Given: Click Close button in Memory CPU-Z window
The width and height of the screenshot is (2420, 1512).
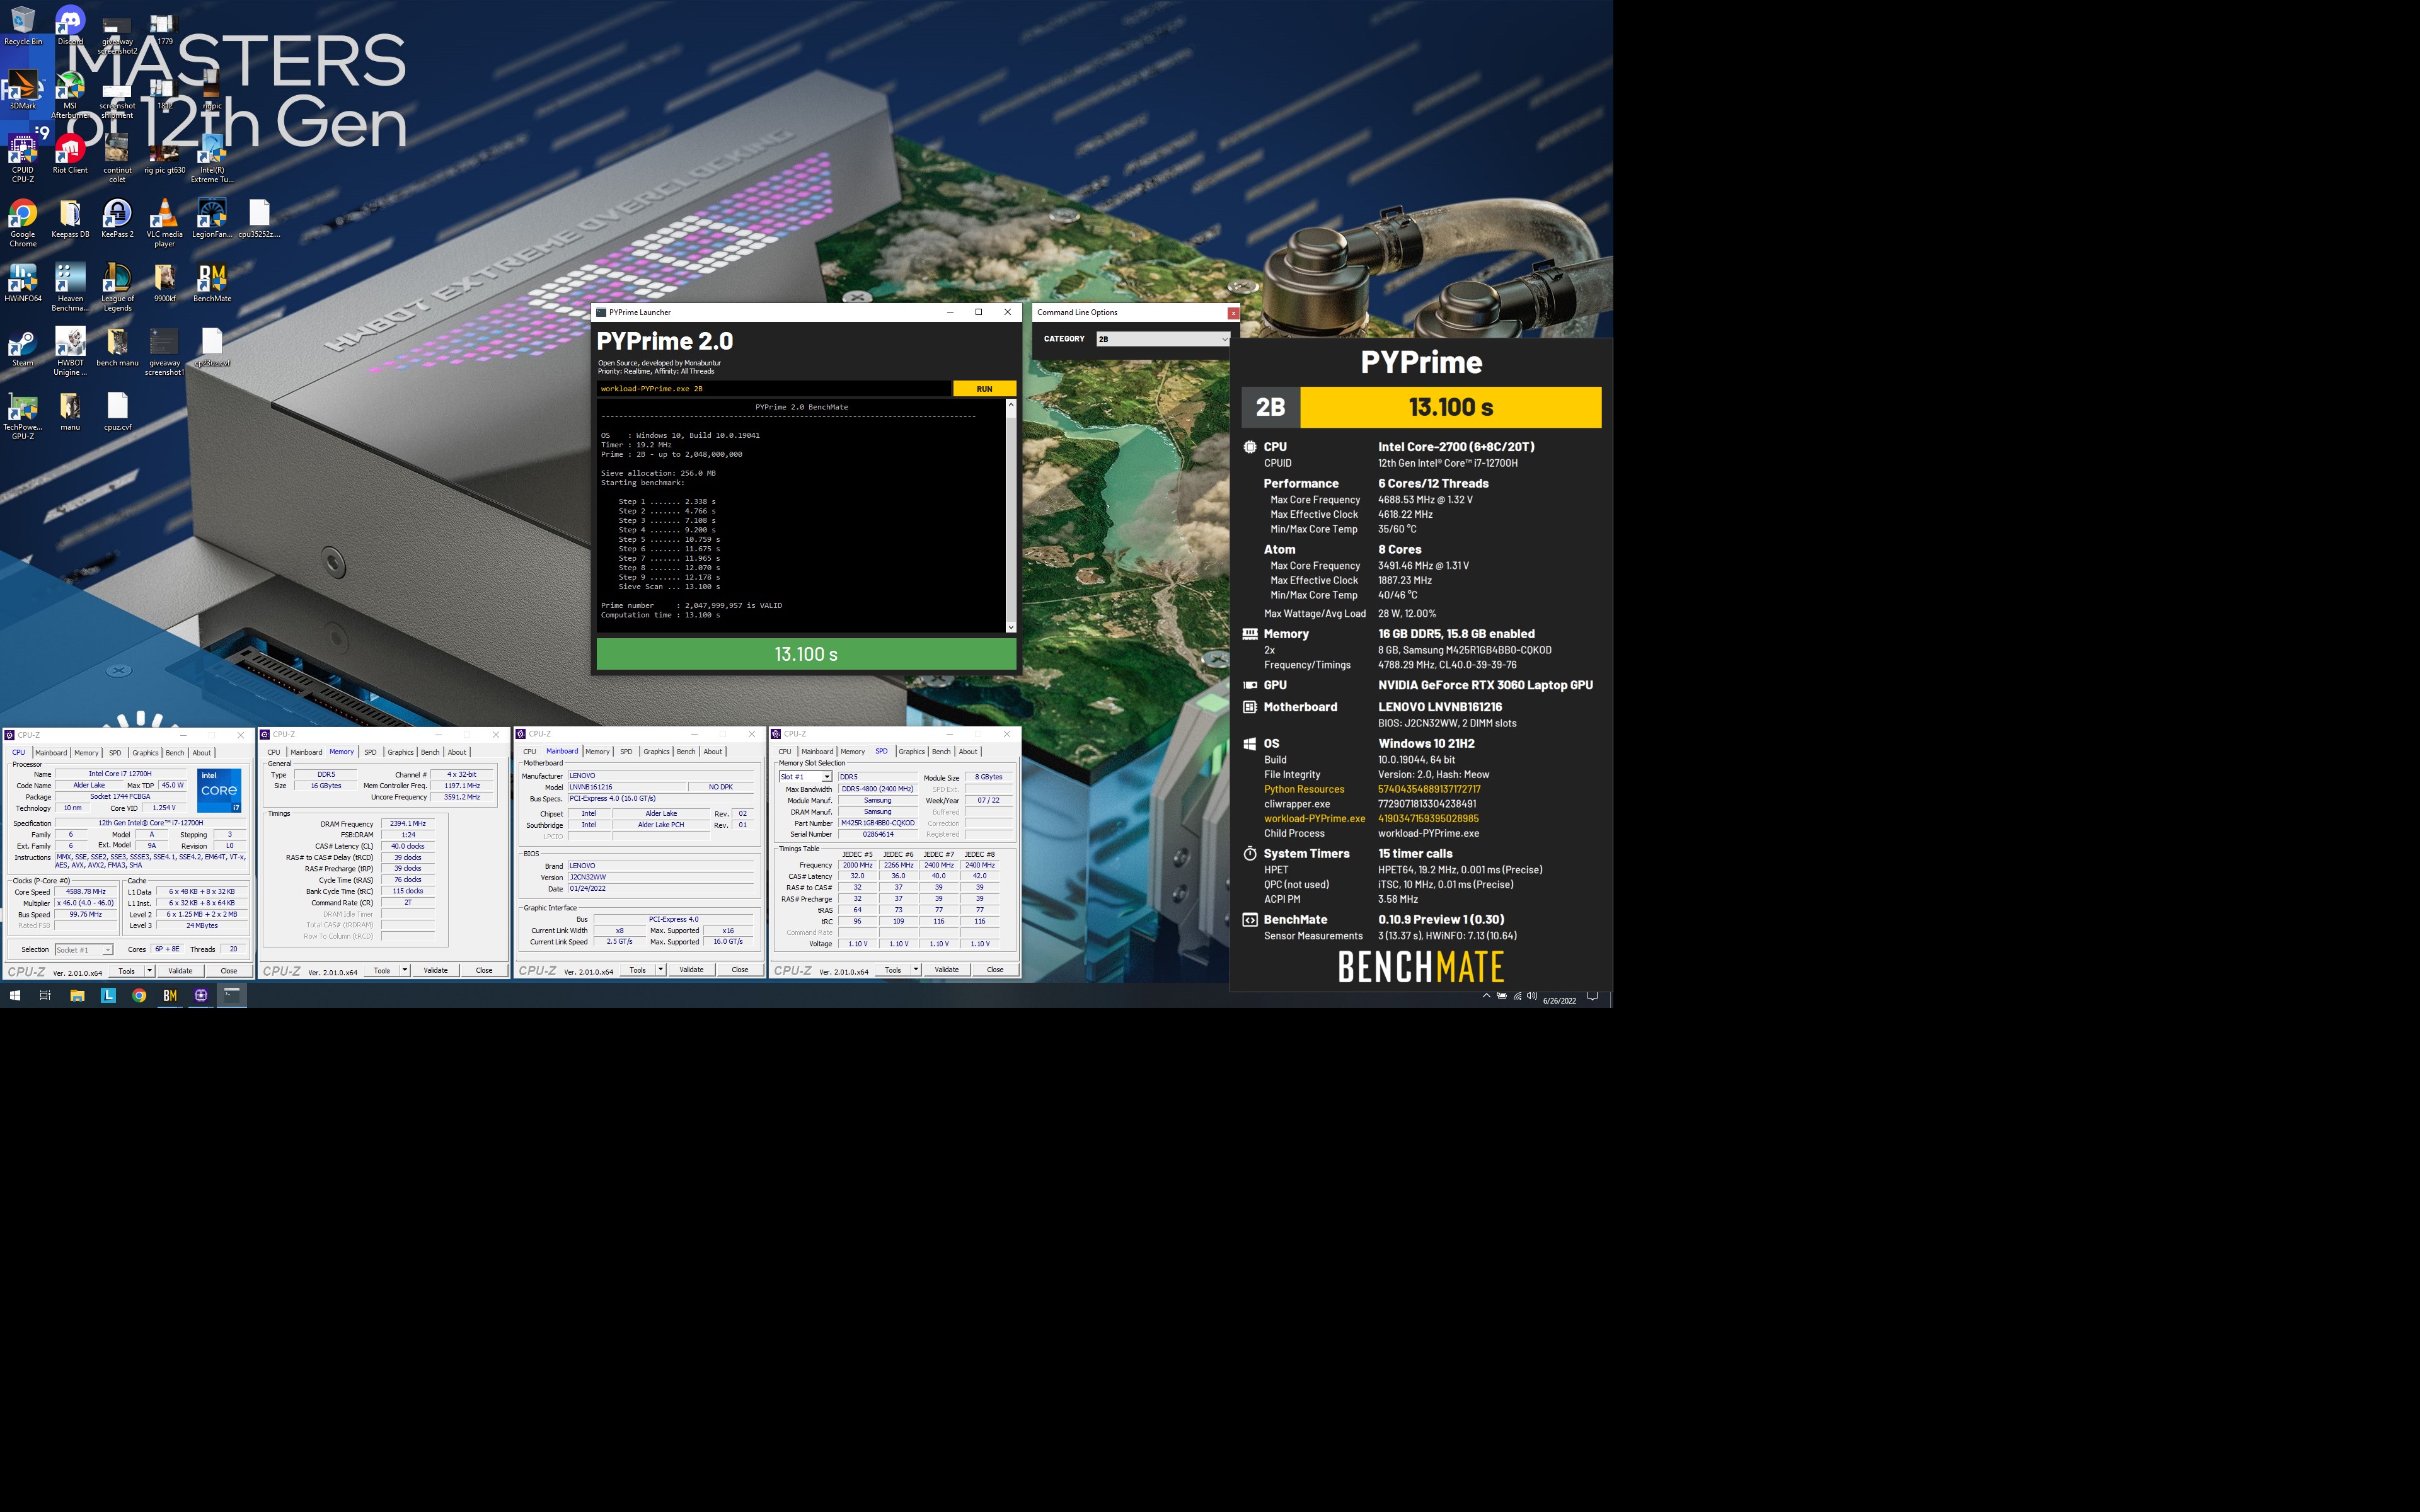Looking at the screenshot, I should coord(484,970).
